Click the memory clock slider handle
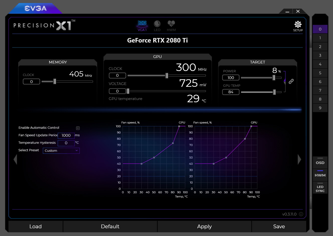 pyautogui.click(x=55, y=81)
